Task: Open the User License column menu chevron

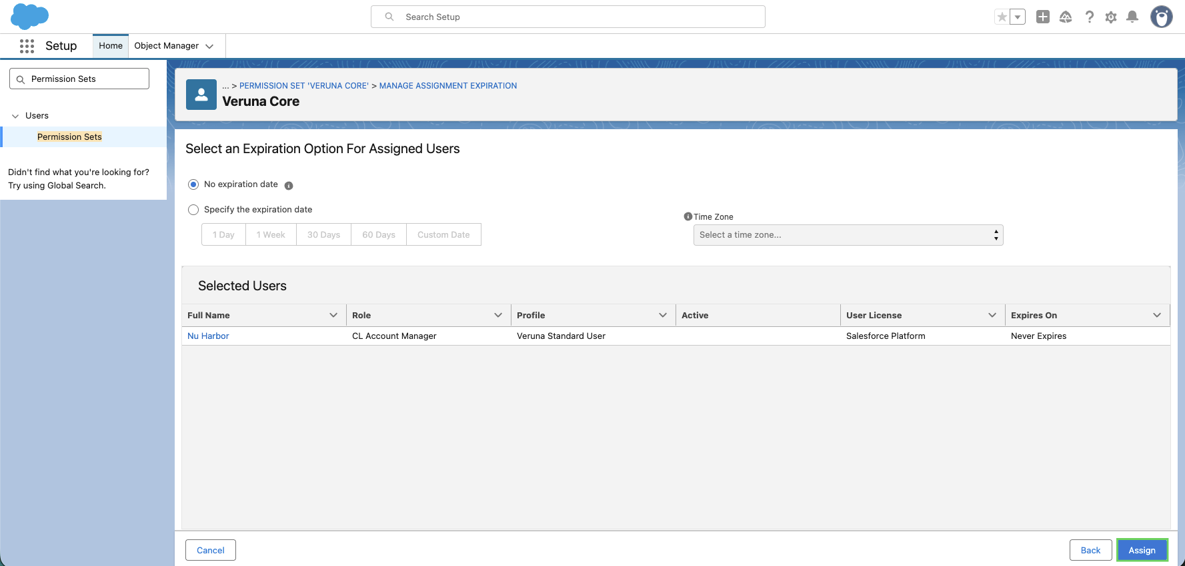Action: tap(992, 315)
